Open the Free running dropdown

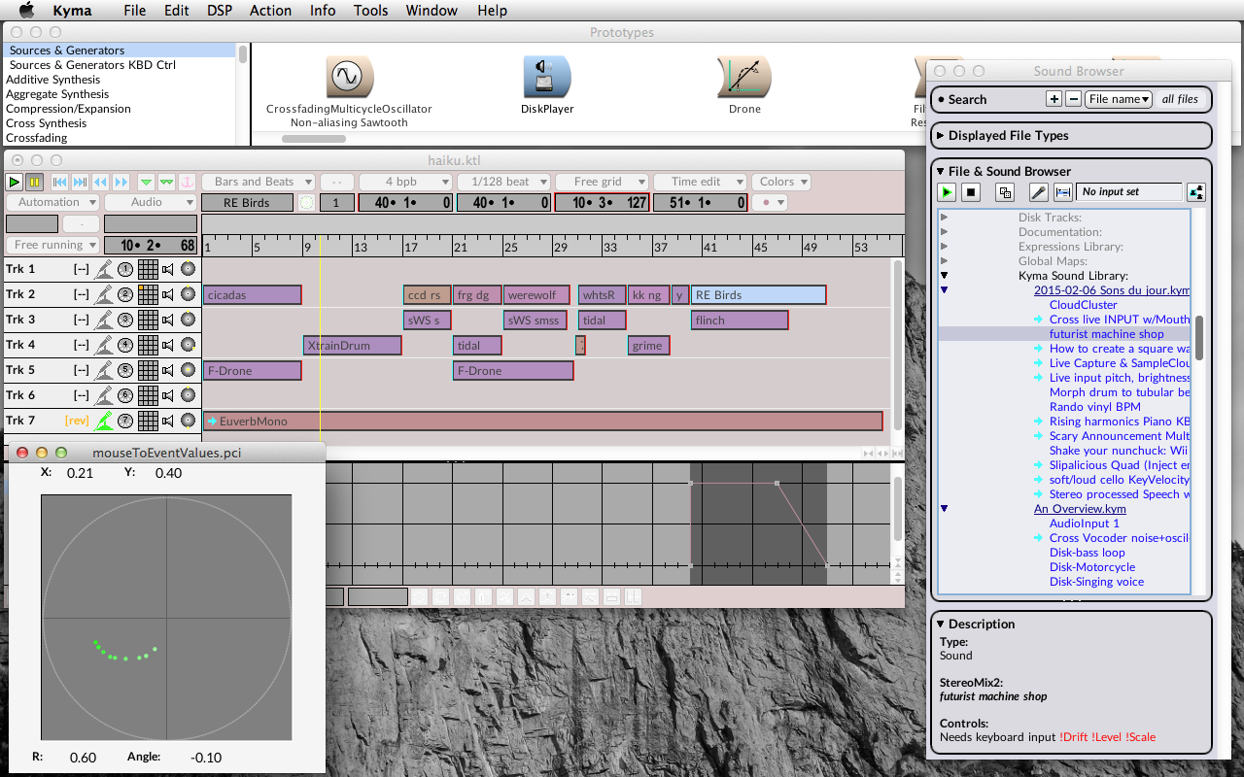52,245
